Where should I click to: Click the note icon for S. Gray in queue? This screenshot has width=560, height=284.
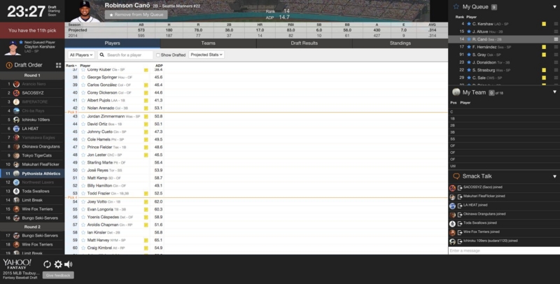[544, 55]
